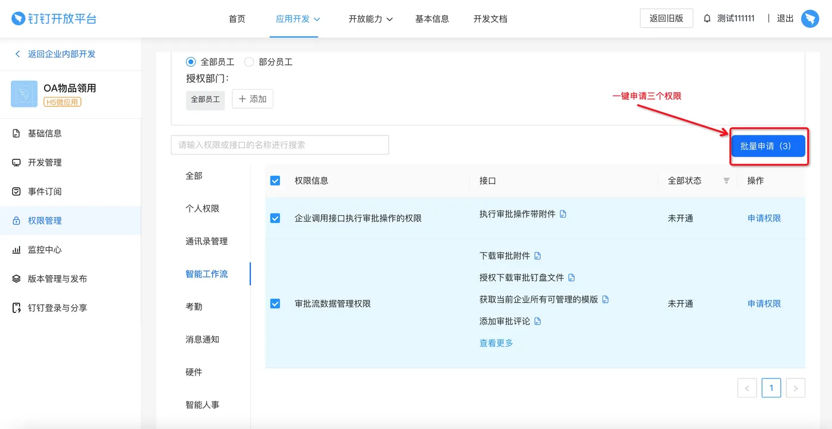This screenshot has height=429, width=832.
Task: Open 基本信息 in top navigation
Action: pos(432,19)
